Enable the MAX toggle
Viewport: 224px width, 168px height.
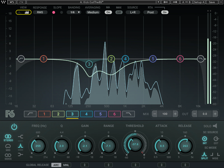[119, 12]
